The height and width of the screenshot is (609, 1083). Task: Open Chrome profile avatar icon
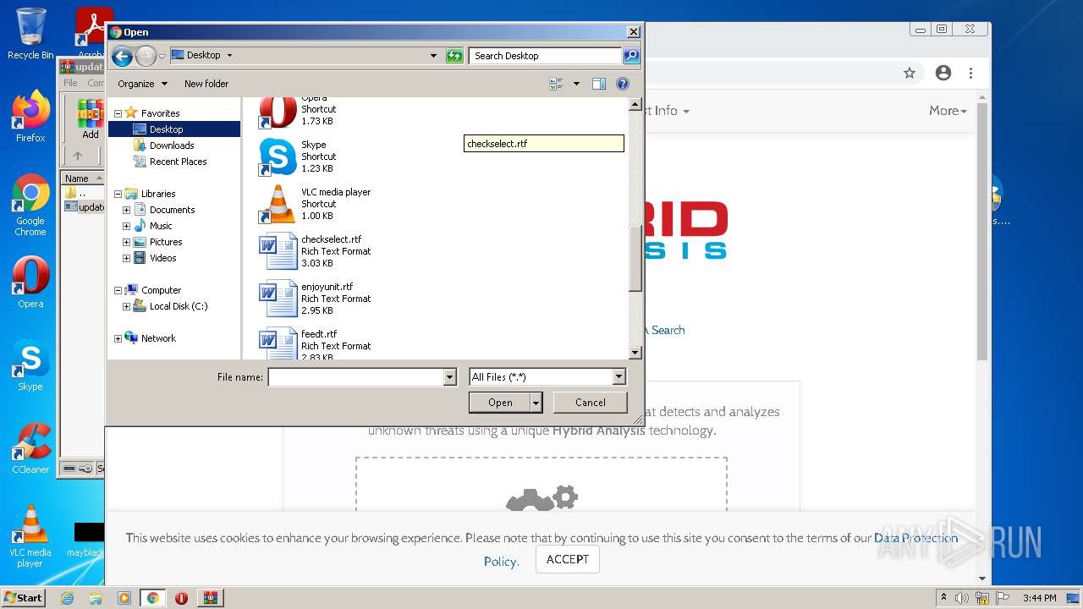point(943,73)
